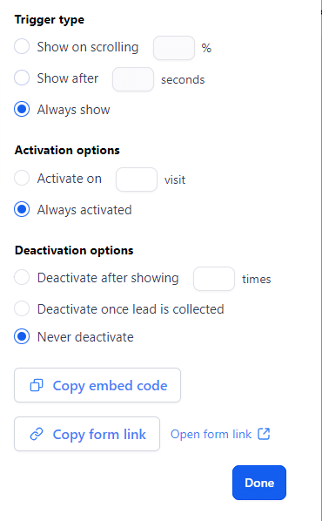Screen dimensions: 322x521
Task: Click the Show after seconds input box
Action: point(133,79)
